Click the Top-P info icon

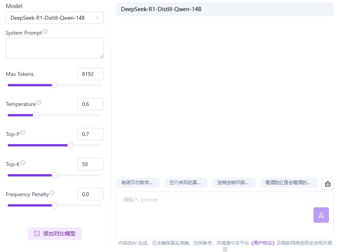point(22,132)
